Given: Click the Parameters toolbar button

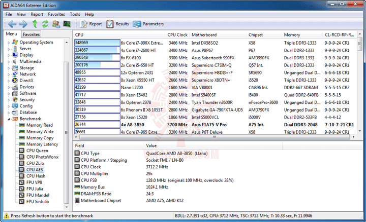Looking at the screenshot, I should (148, 24).
